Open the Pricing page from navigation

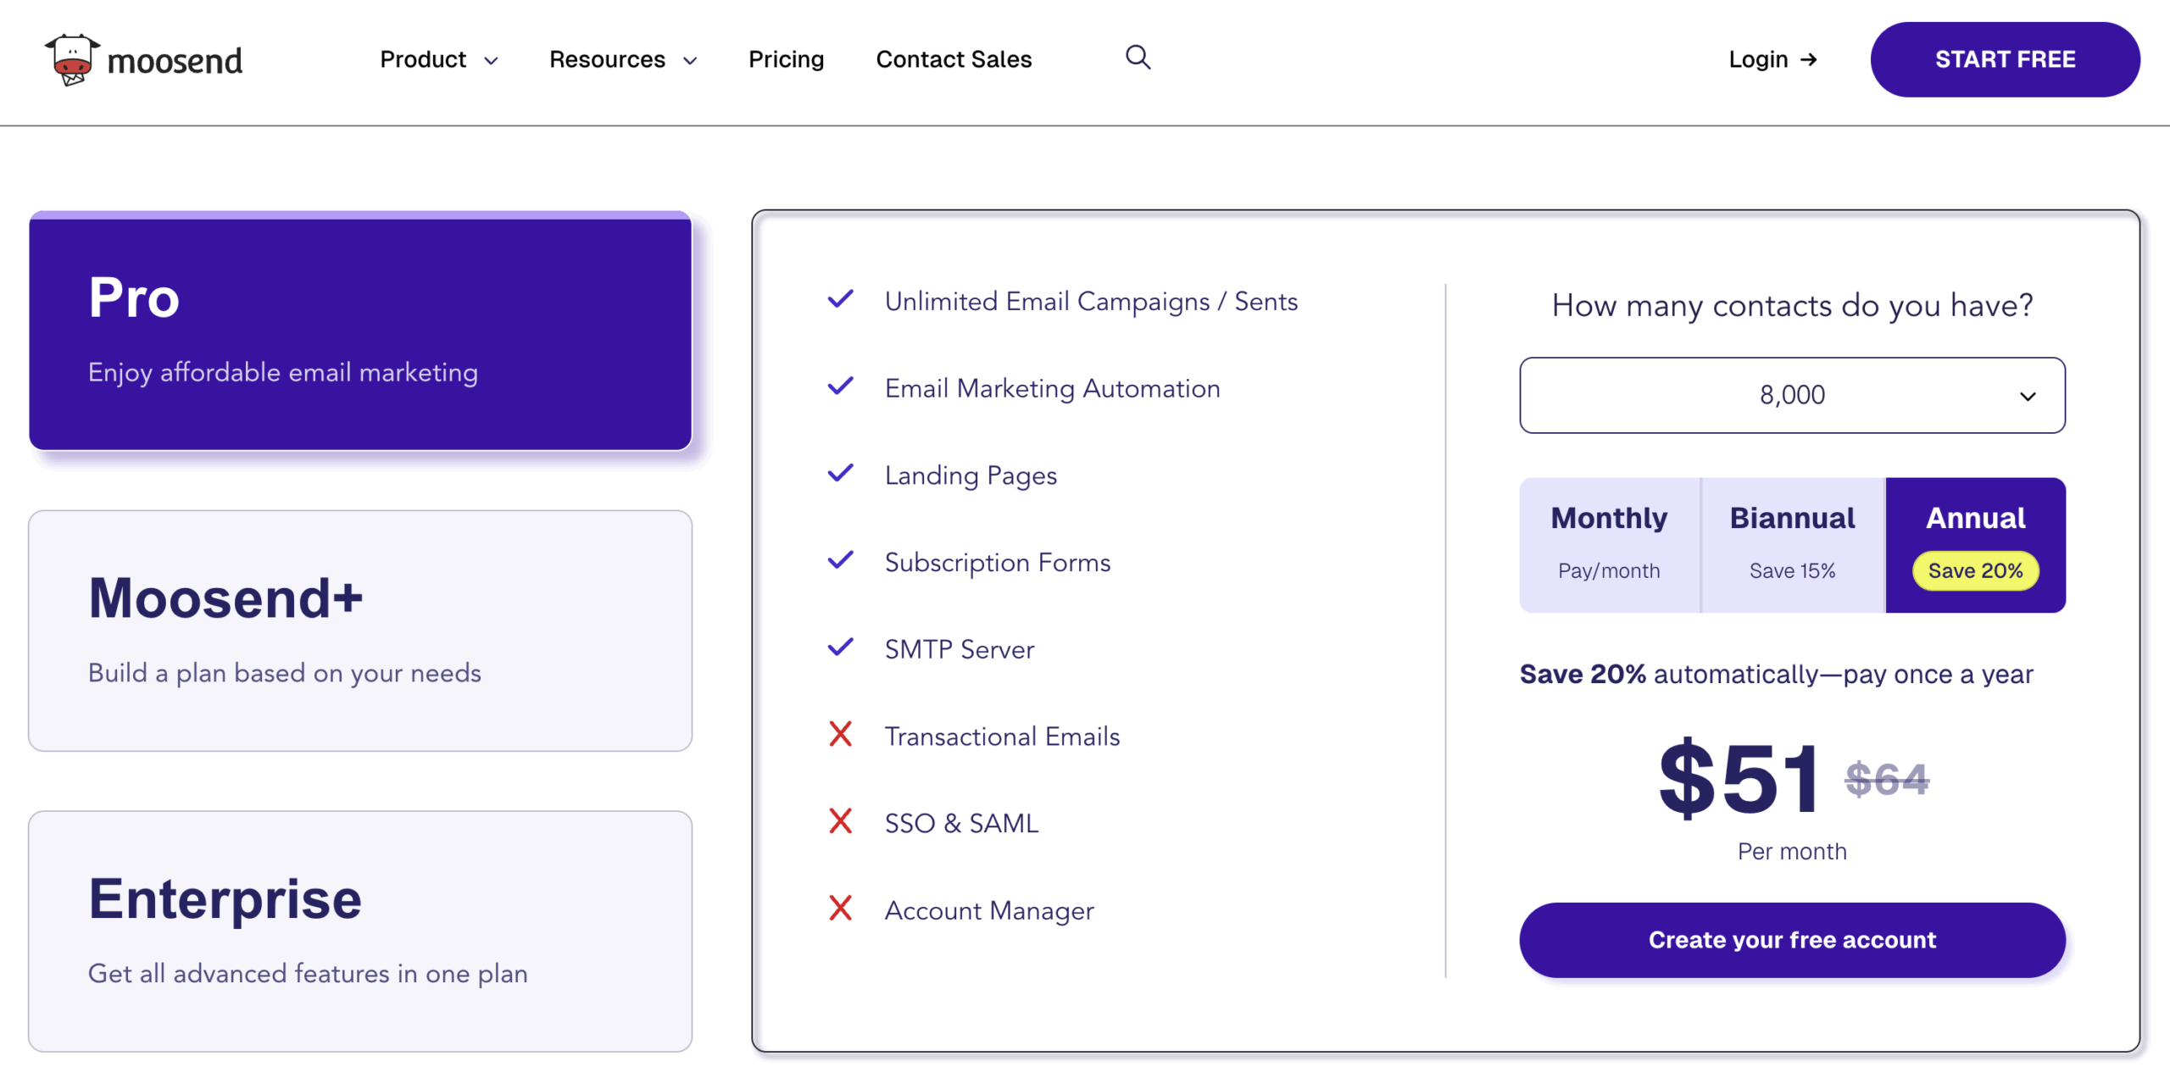pos(786,59)
